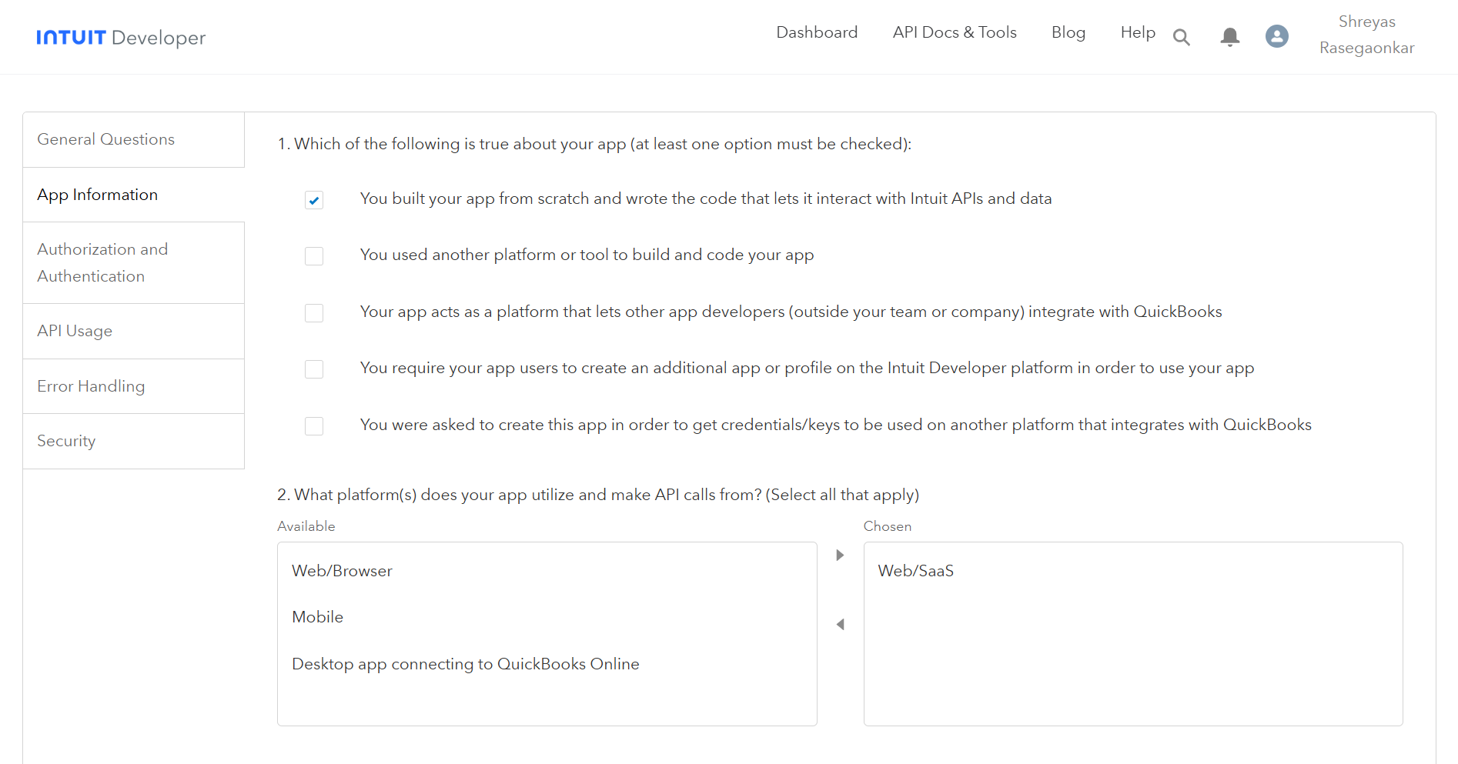This screenshot has width=1458, height=764.
Task: Check require additional app or profile checkbox
Action: [x=314, y=369]
